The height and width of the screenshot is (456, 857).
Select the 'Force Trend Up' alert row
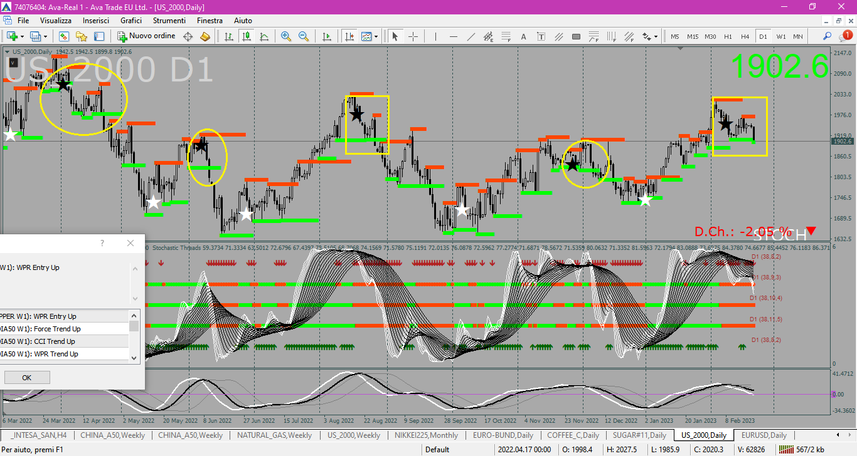[x=64, y=329]
